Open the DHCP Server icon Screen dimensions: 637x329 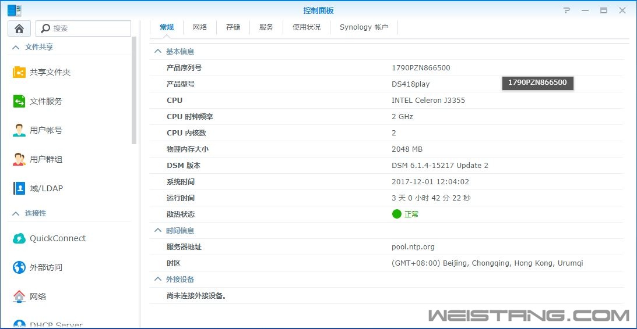tap(19, 324)
